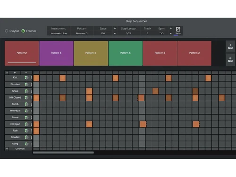Enable the first Snare step
236x177 pixels.
(36, 91)
